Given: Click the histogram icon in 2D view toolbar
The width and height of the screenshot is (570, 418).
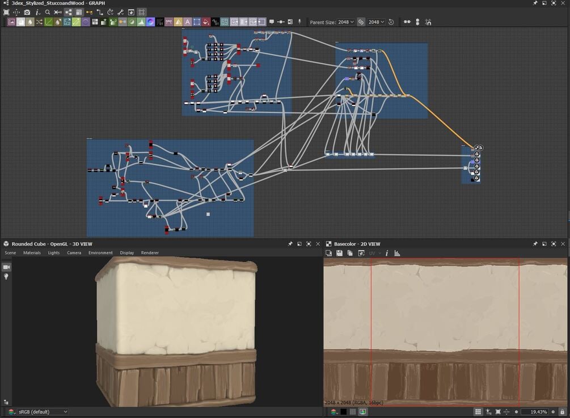Looking at the screenshot, I should coord(397,253).
